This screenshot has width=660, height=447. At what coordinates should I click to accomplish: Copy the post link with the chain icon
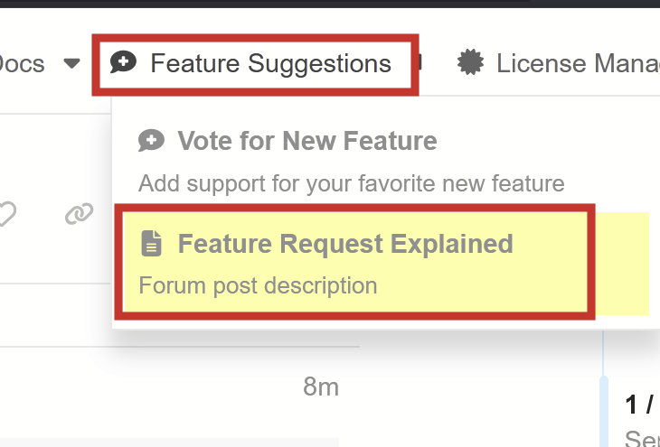(x=80, y=214)
